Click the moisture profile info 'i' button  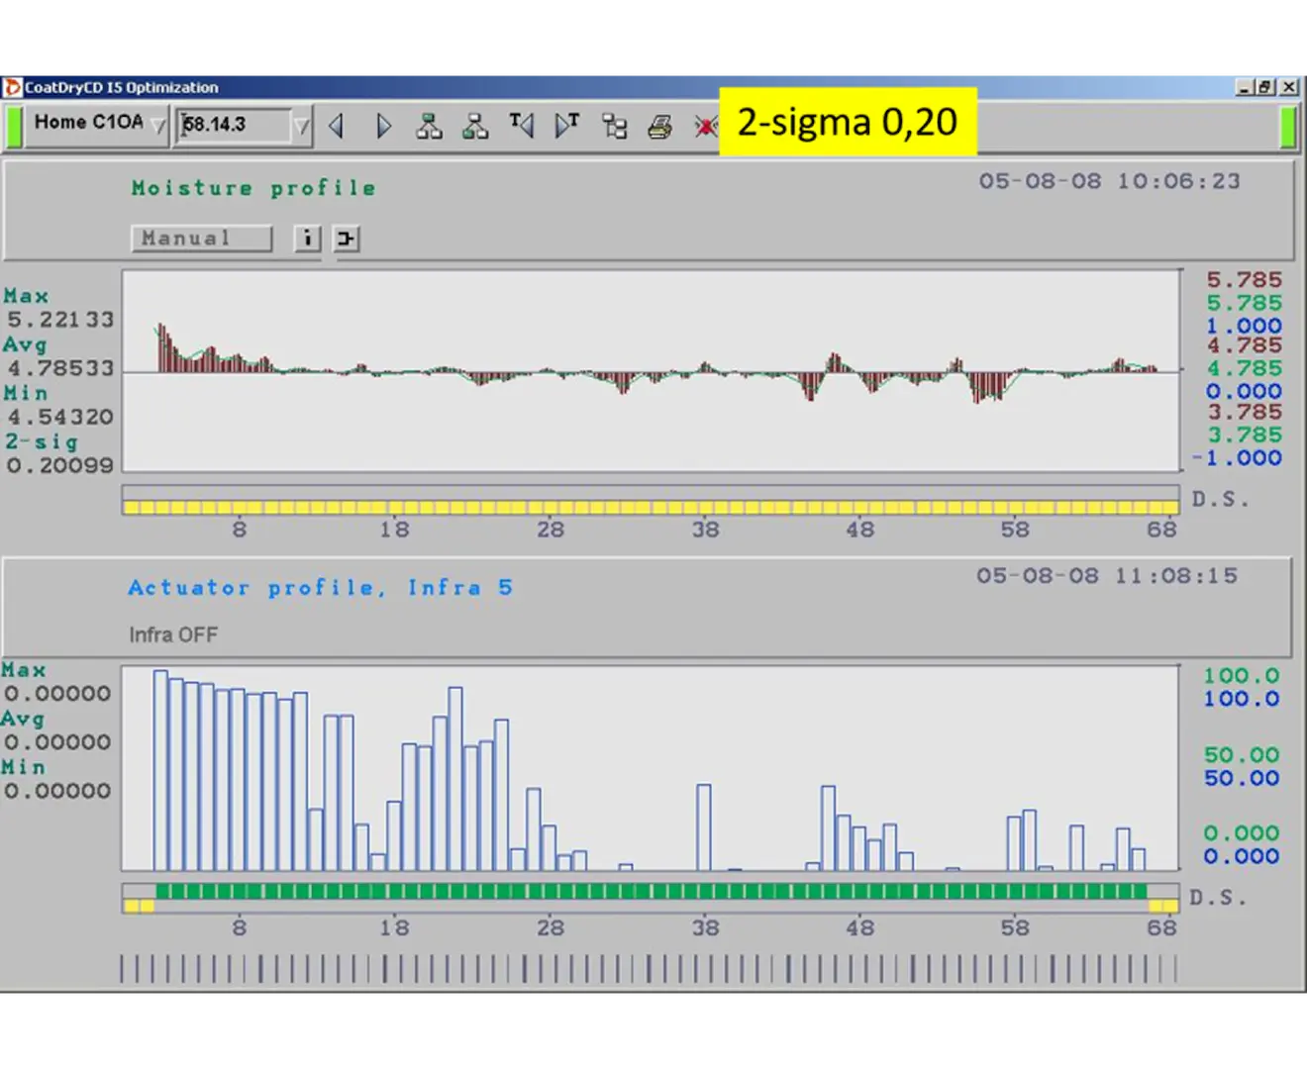coord(308,239)
